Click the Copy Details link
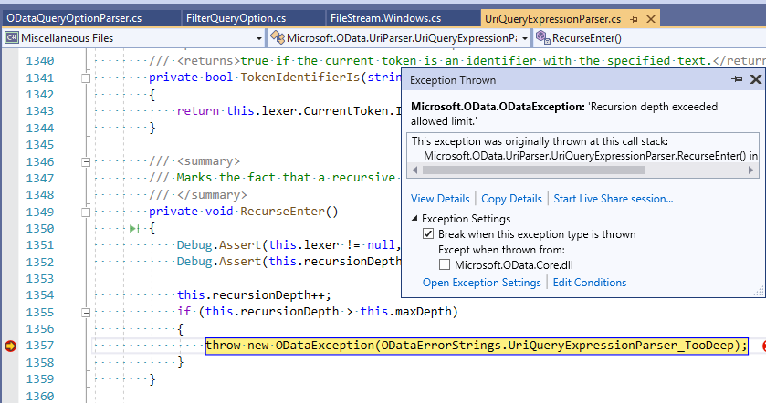The height and width of the screenshot is (403, 766). coord(511,199)
